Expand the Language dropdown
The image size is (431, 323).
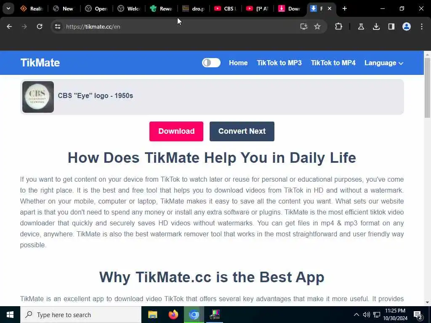coord(384,63)
